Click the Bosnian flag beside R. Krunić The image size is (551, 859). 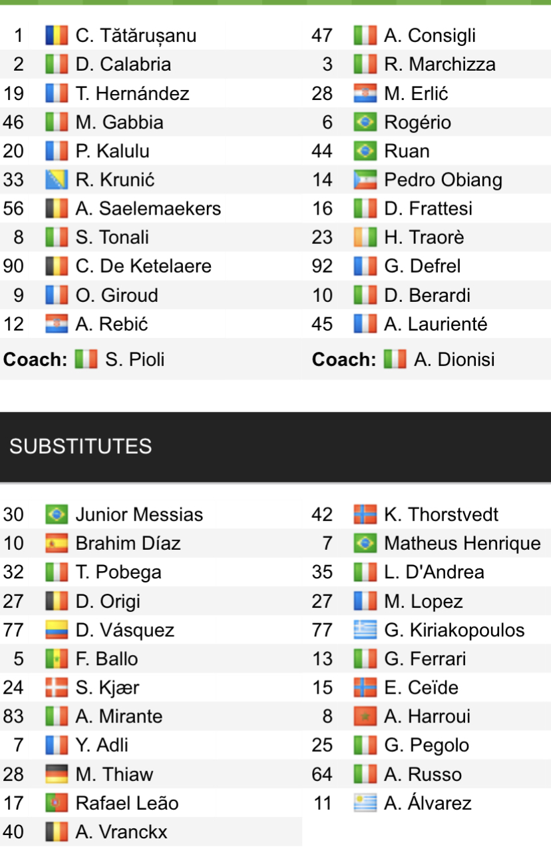(57, 180)
